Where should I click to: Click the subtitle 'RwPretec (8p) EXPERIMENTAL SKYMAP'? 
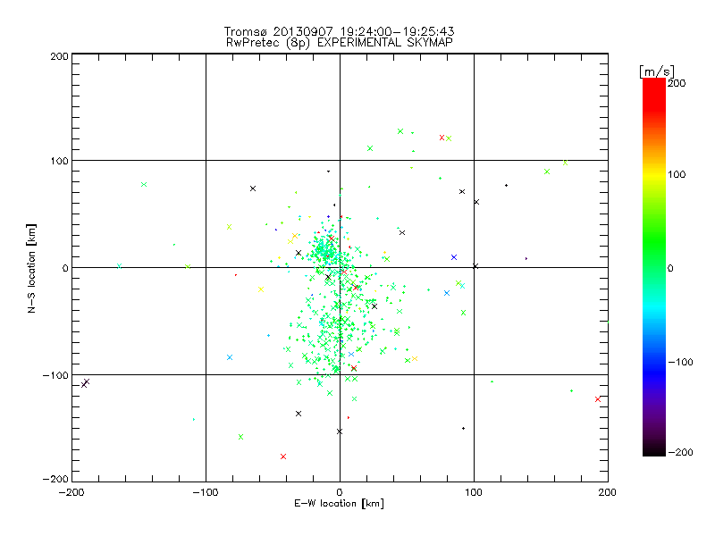coord(340,42)
